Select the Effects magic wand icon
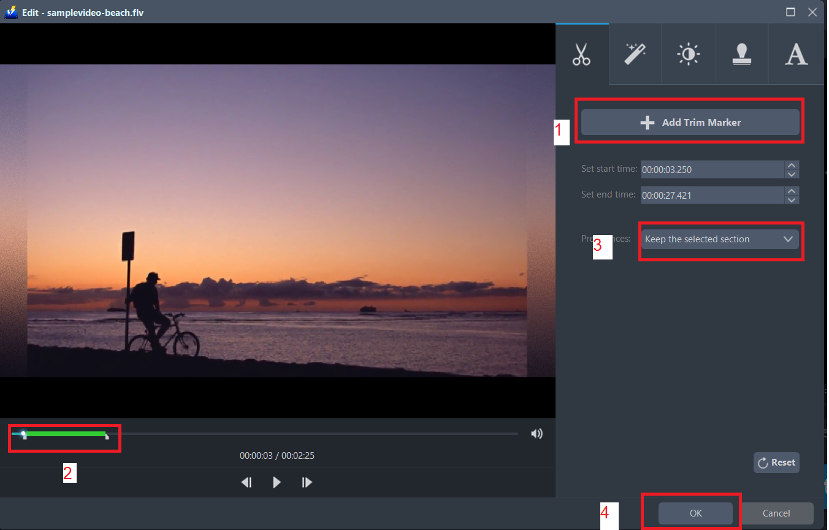This screenshot has height=530, width=829. (x=635, y=54)
